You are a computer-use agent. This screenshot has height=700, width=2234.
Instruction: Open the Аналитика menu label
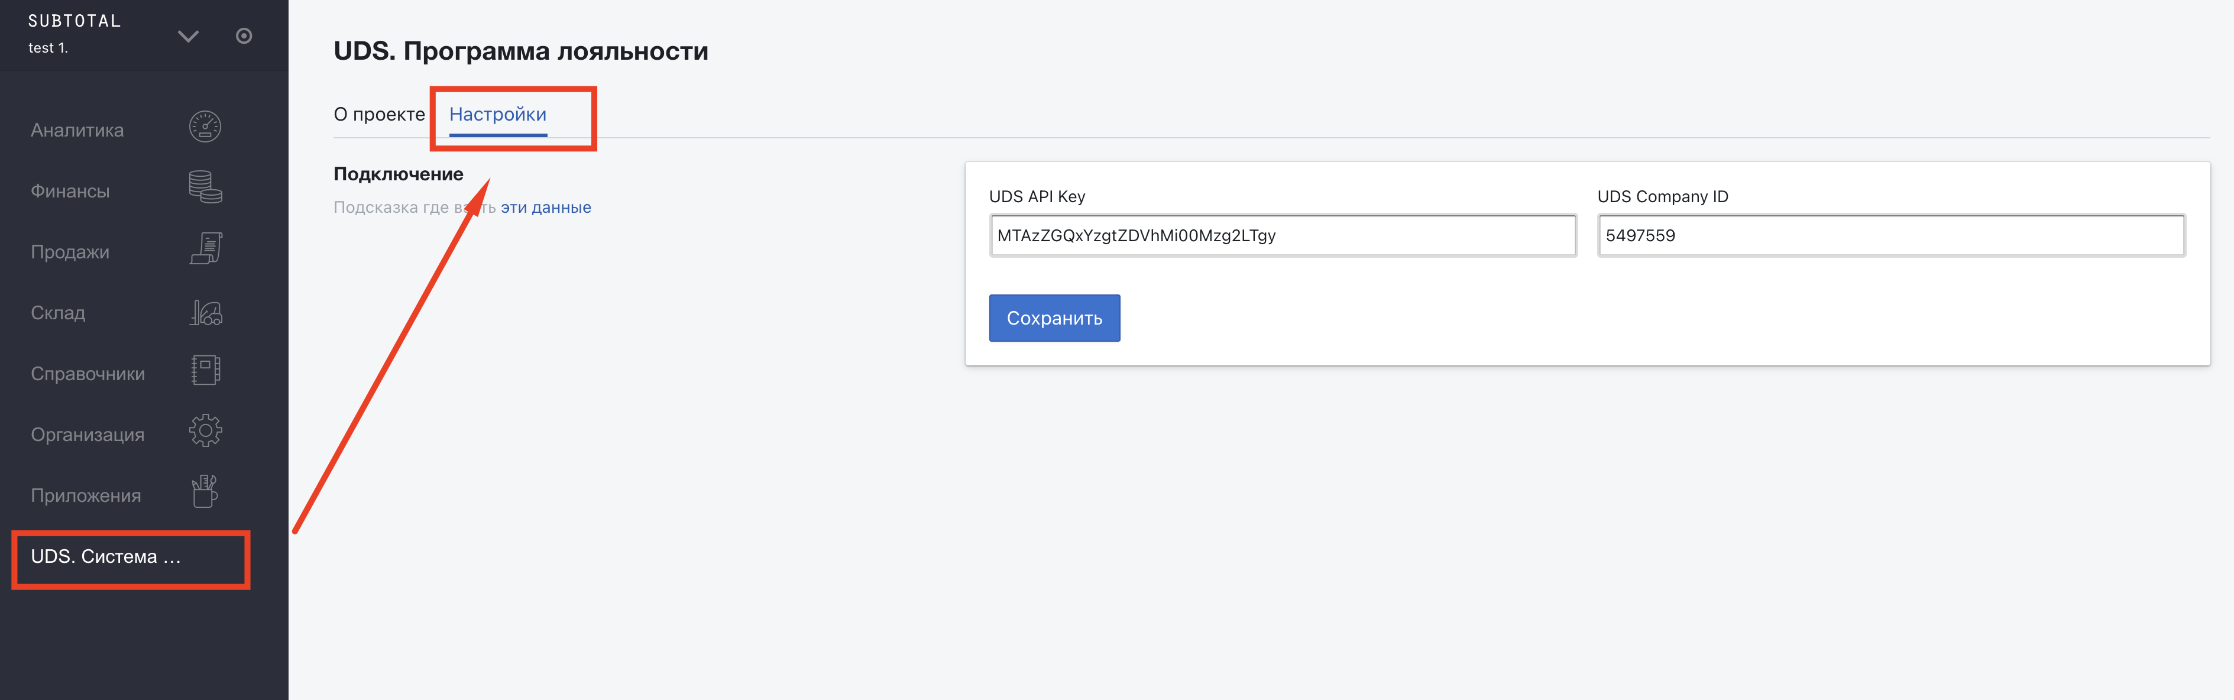point(77,130)
